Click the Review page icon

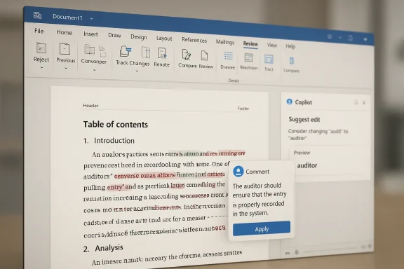[x=204, y=55]
